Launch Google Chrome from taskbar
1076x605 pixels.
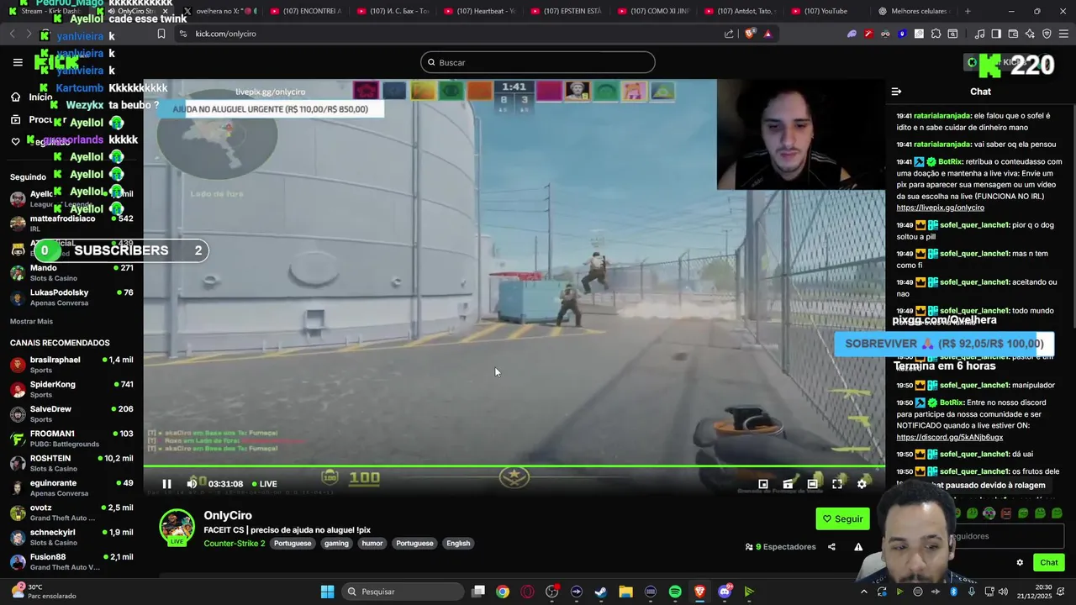coord(503,592)
